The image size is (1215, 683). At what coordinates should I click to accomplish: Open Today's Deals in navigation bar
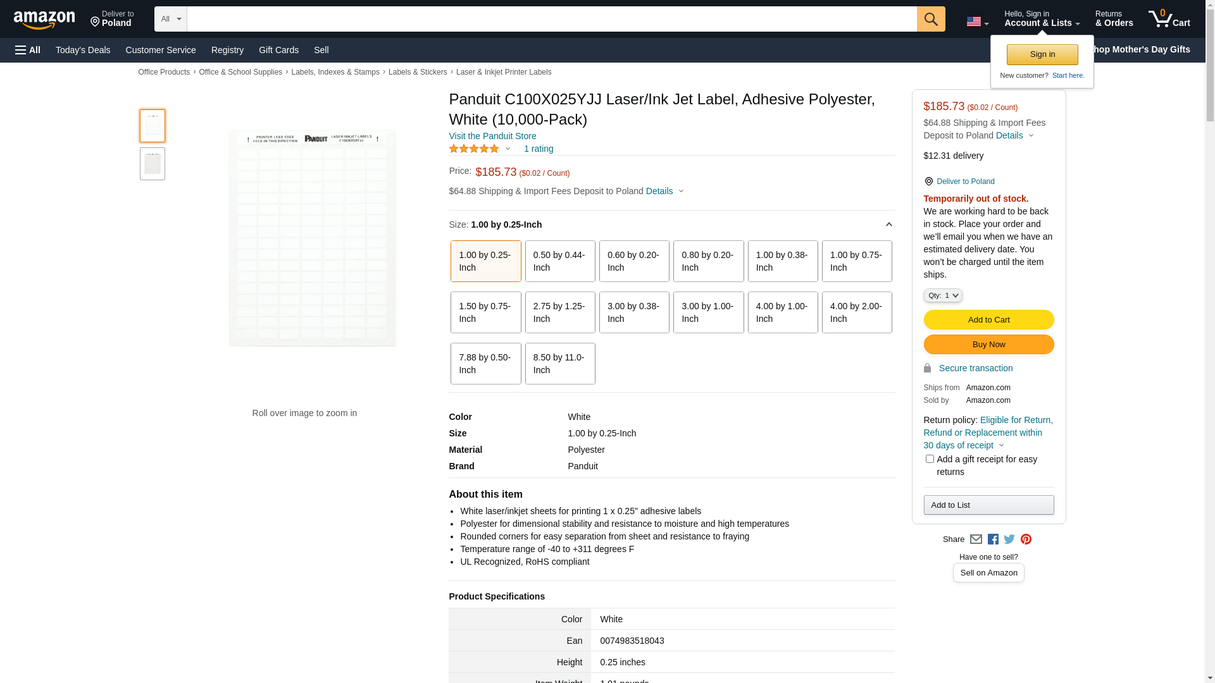[x=83, y=50]
